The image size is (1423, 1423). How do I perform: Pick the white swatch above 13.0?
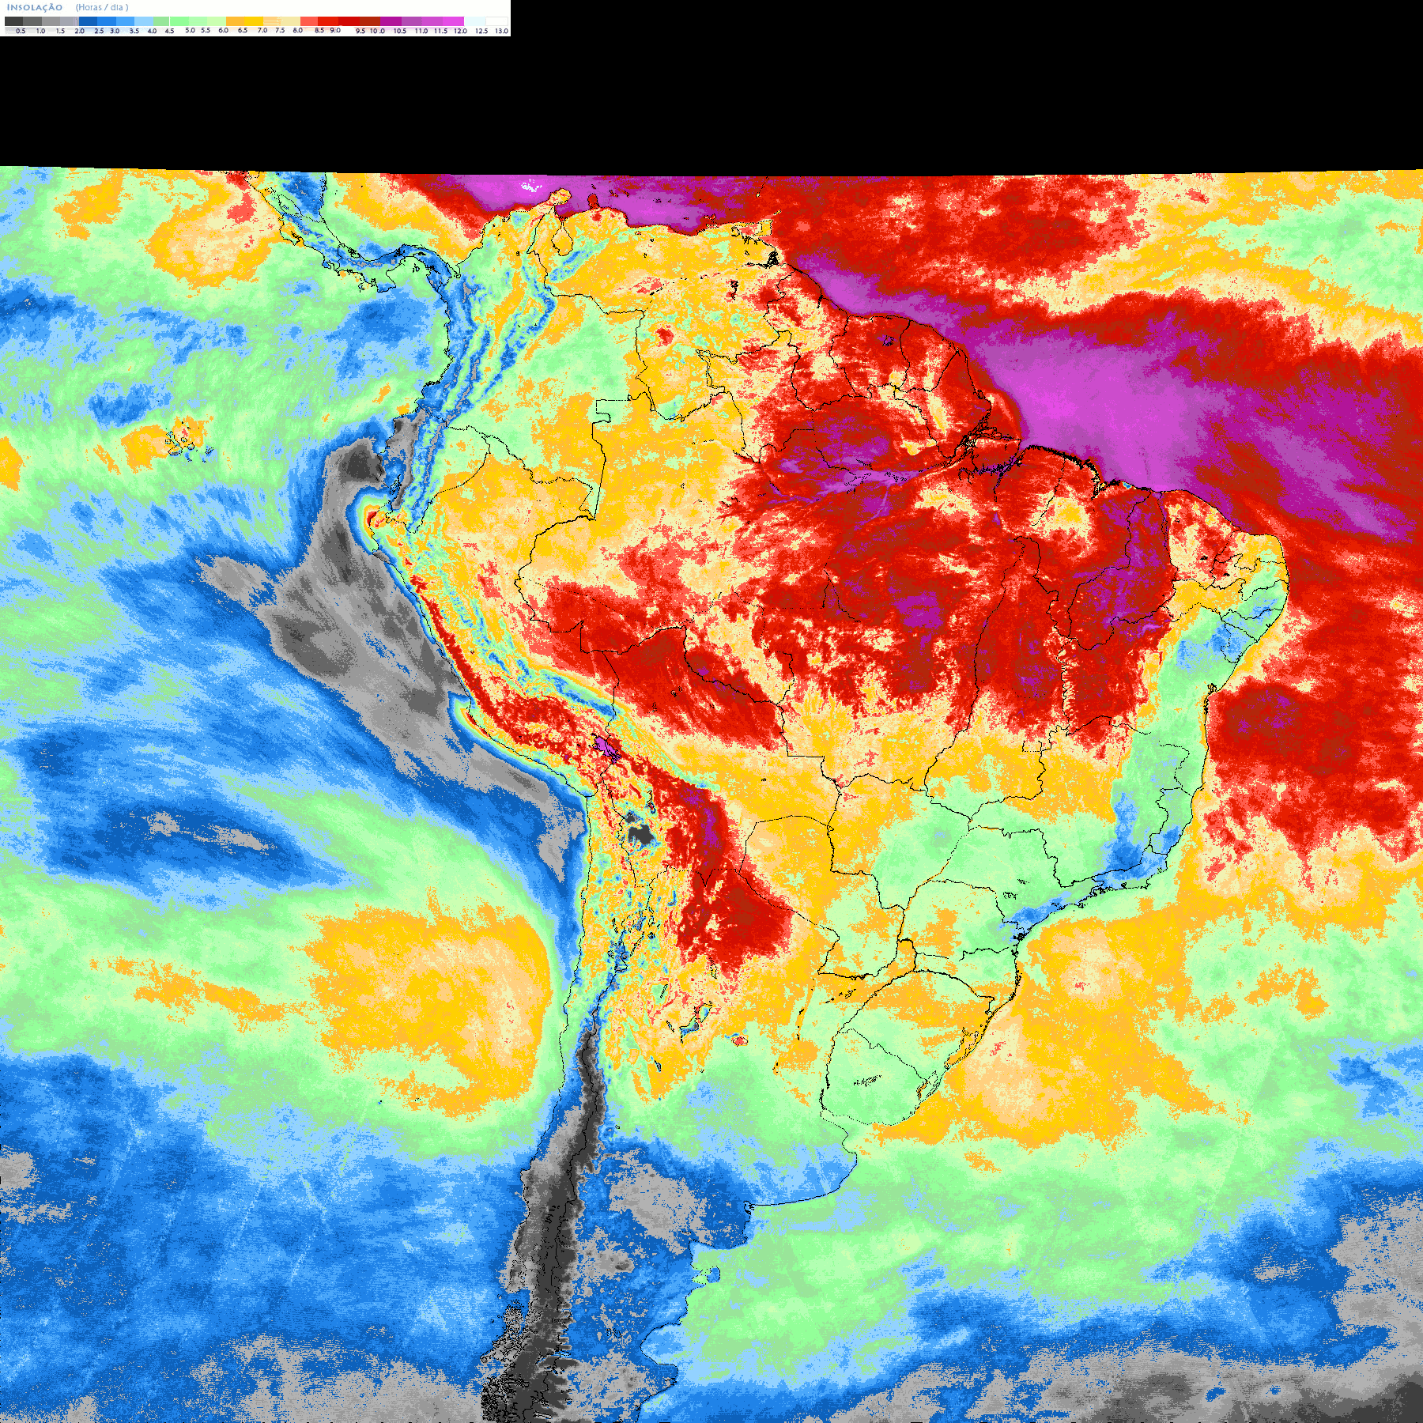(496, 21)
